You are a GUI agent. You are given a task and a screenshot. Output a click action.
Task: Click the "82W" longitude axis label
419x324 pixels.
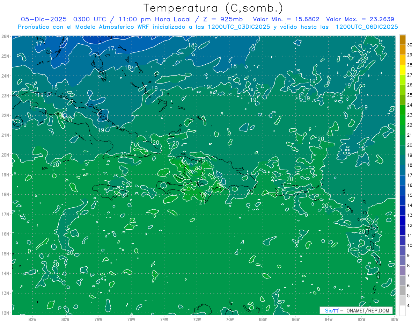(32, 319)
